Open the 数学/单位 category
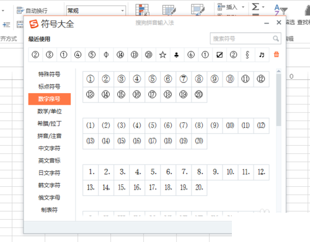Viewport: 310px width, 242px height. pyautogui.click(x=50, y=111)
